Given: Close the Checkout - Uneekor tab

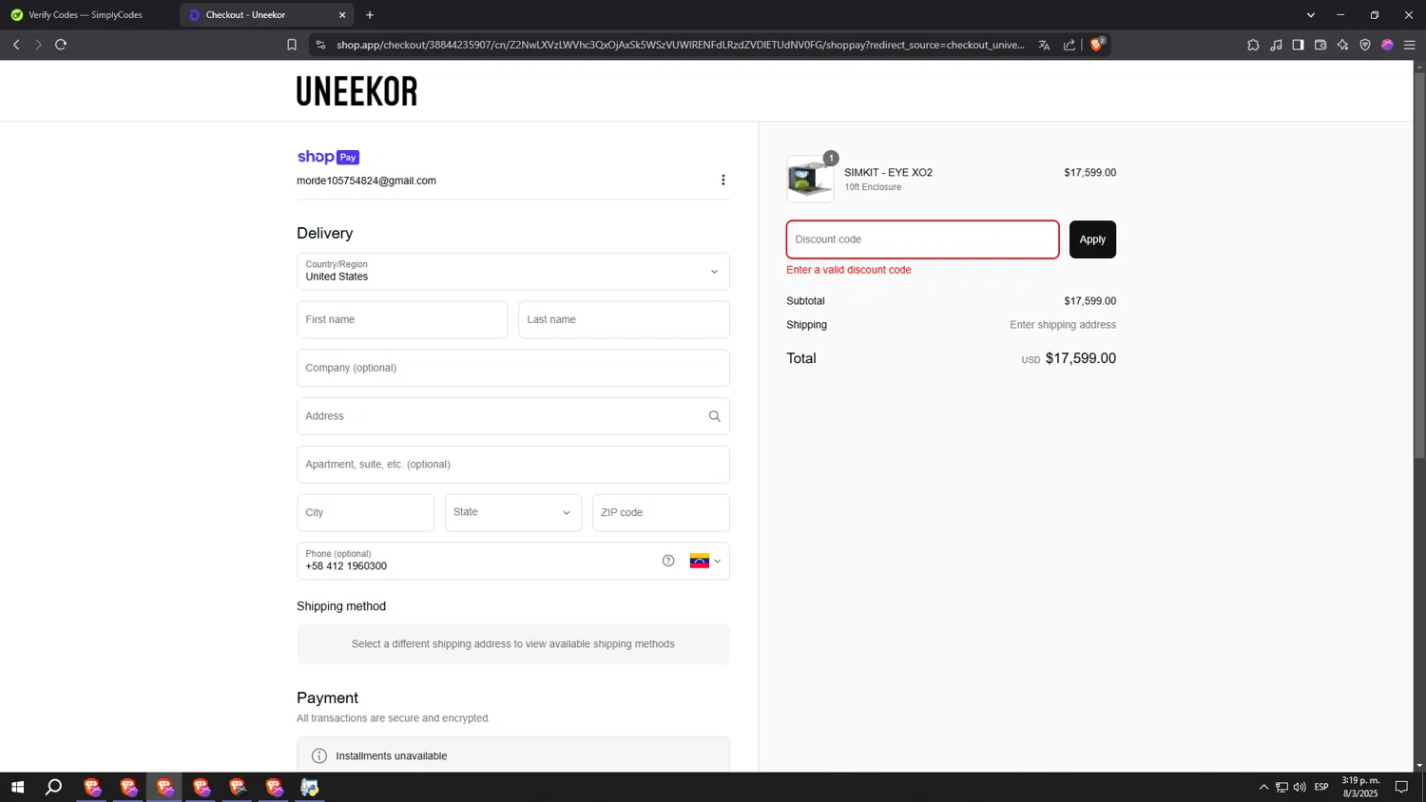Looking at the screenshot, I should click(342, 15).
